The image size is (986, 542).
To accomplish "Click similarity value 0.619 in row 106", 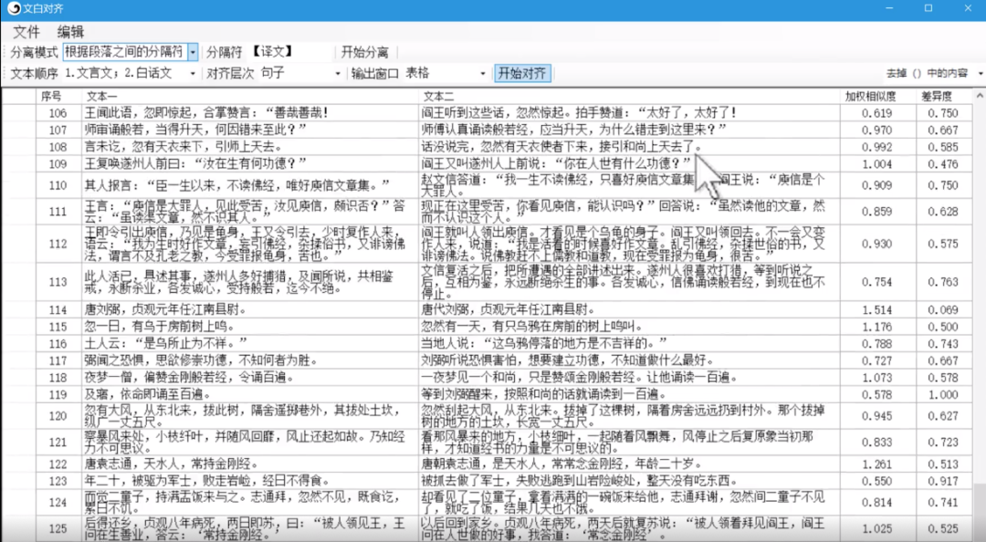I will pyautogui.click(x=876, y=113).
